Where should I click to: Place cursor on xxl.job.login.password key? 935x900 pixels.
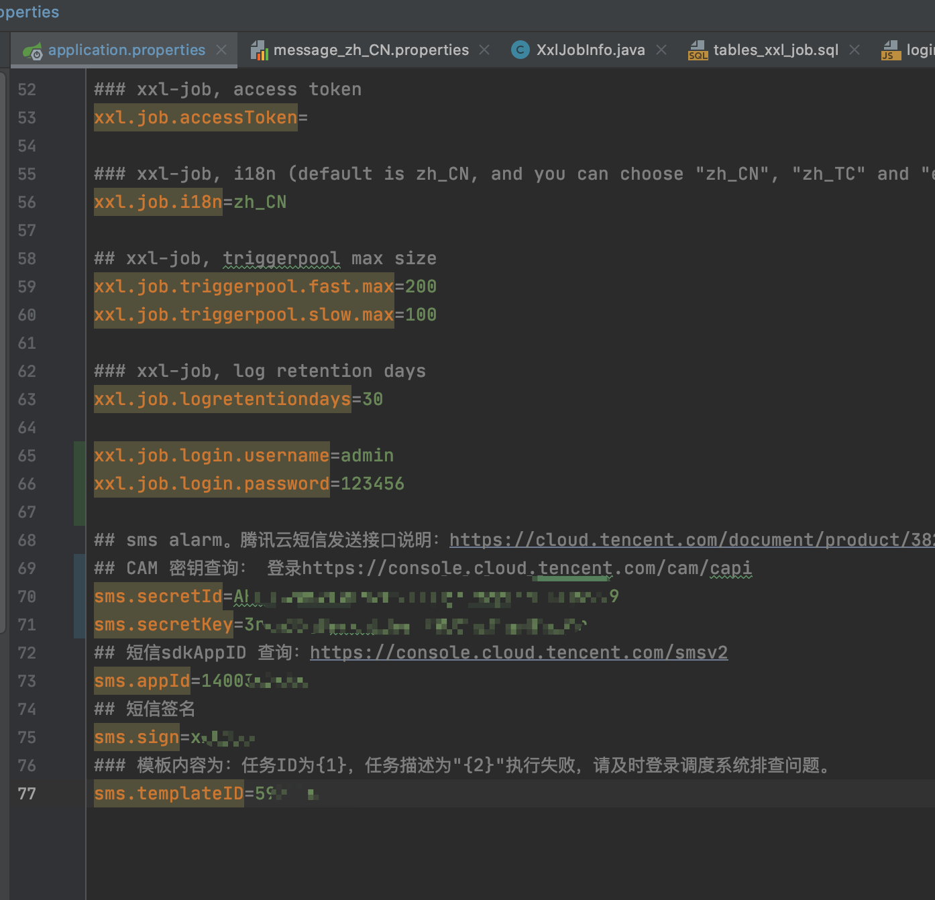pyautogui.click(x=211, y=484)
